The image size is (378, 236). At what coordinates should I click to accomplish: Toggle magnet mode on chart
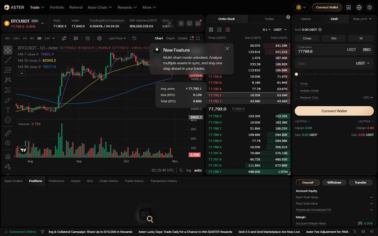8,156
